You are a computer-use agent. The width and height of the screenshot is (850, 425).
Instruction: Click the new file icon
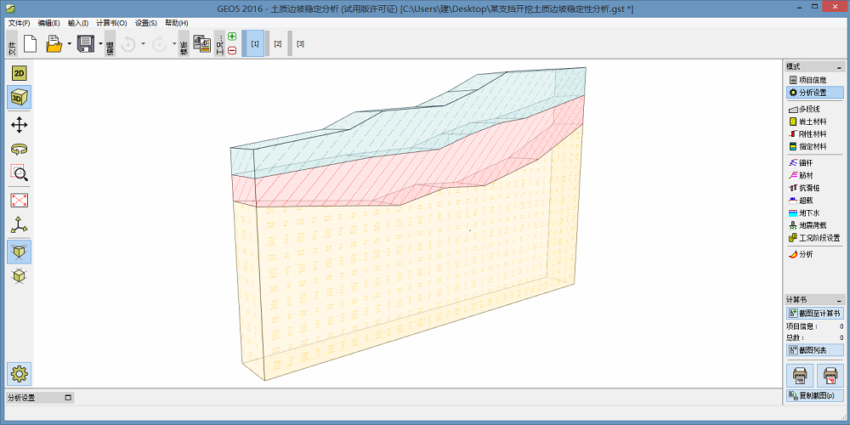tap(30, 43)
